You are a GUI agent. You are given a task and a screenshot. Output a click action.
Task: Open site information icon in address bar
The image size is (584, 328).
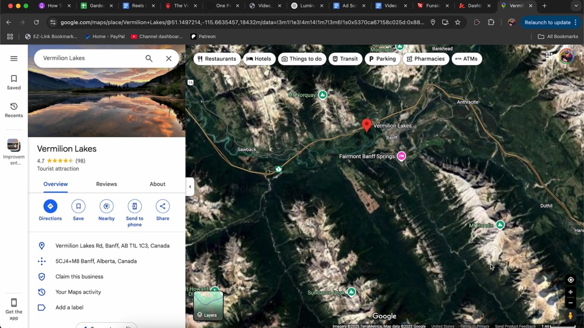pos(53,22)
